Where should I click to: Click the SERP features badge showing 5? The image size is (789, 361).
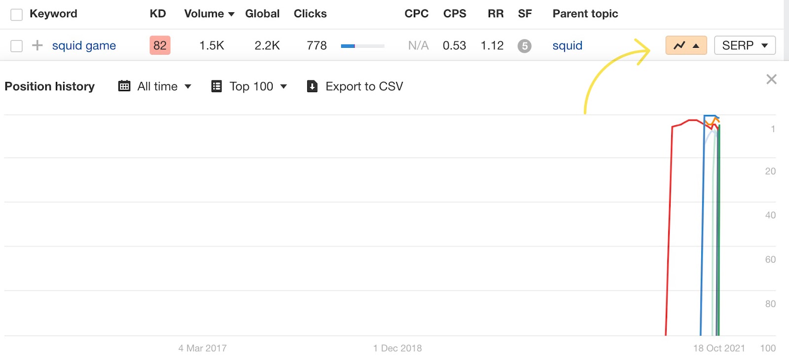tap(524, 46)
